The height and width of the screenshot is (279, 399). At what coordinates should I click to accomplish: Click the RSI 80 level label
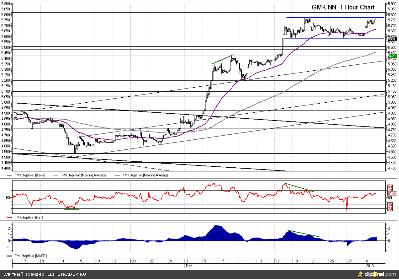390,187
